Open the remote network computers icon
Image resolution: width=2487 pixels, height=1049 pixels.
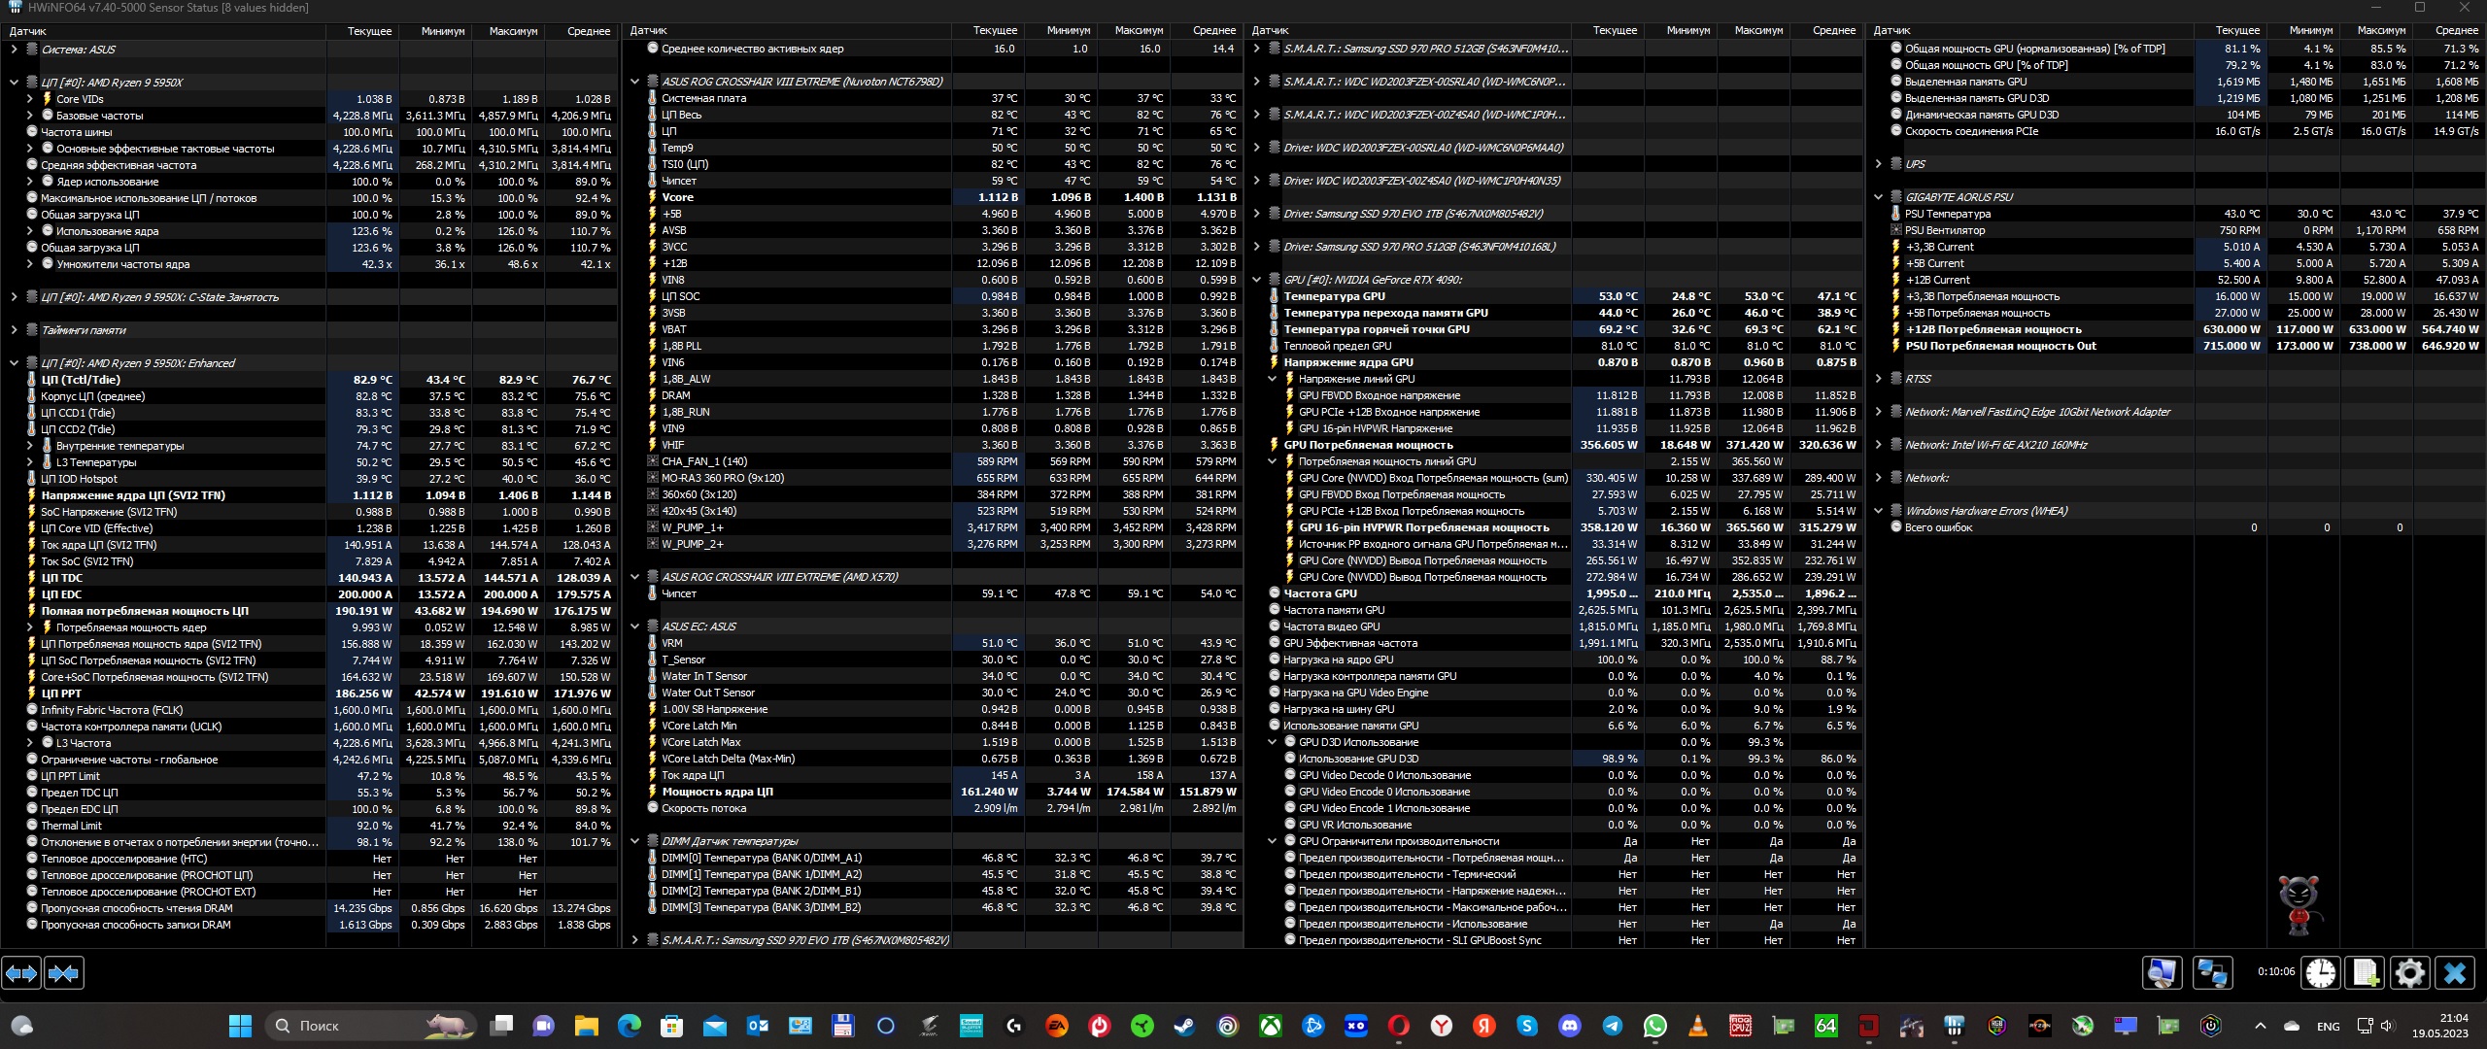pyautogui.click(x=2212, y=972)
